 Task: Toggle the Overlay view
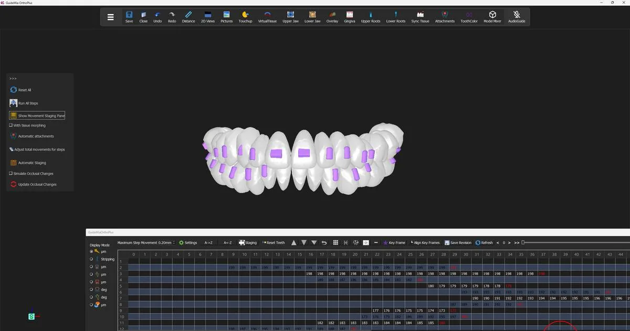332,17
